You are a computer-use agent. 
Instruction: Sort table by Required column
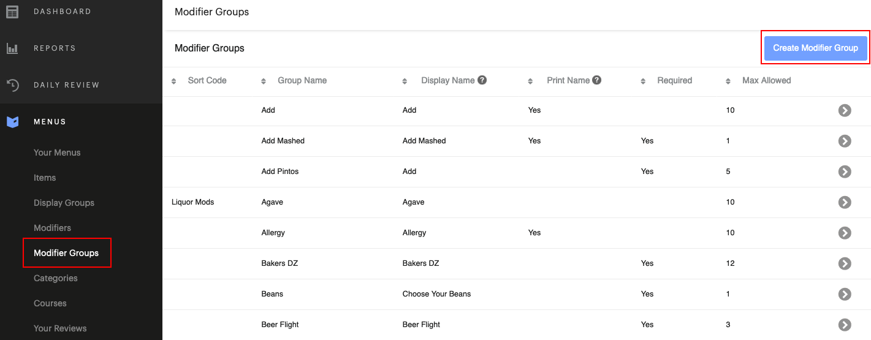pyautogui.click(x=674, y=80)
